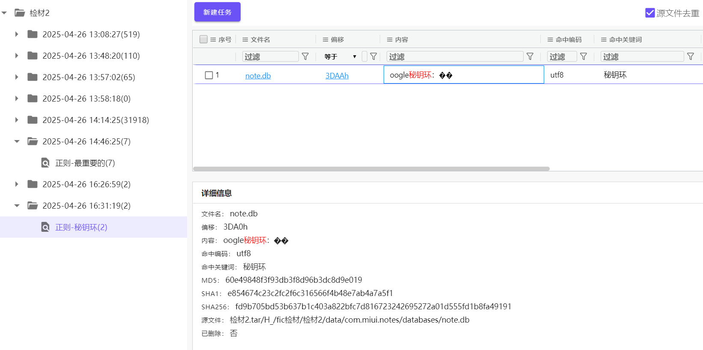Click the horizontal scrollbar under results table

(371, 169)
